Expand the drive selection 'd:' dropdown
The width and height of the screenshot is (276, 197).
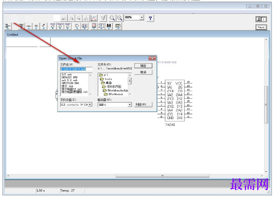[129, 105]
